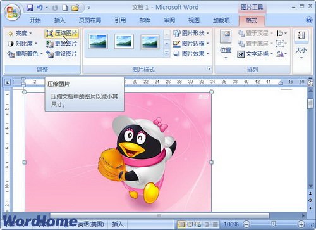Select the 格式 picture tools tab
This screenshot has height=230, width=316.
(252, 20)
